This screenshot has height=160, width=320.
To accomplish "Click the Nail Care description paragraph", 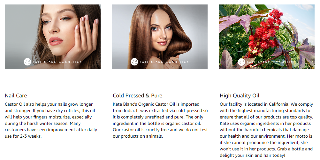I will point(51,120).
